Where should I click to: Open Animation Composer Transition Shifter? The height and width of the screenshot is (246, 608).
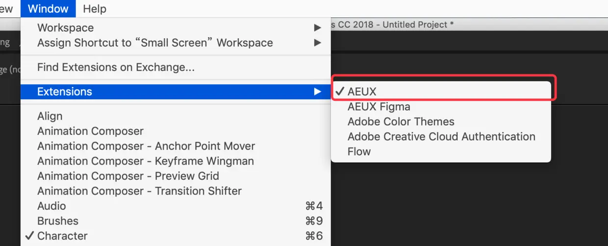pyautogui.click(x=139, y=191)
